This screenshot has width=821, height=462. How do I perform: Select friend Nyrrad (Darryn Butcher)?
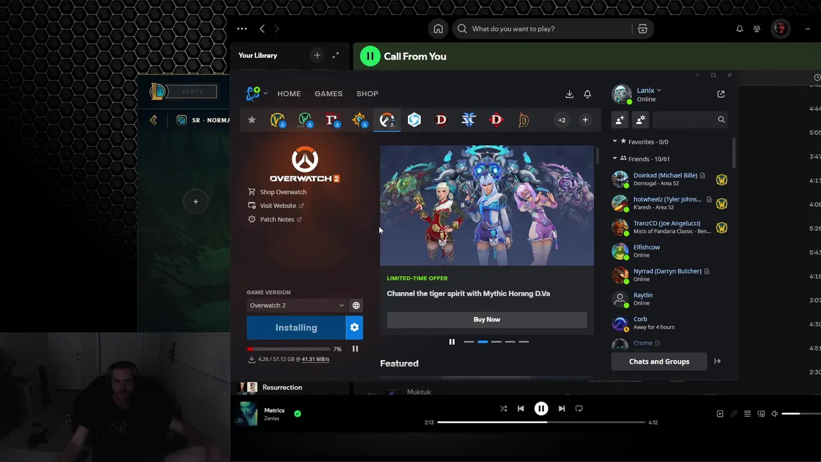(x=670, y=275)
